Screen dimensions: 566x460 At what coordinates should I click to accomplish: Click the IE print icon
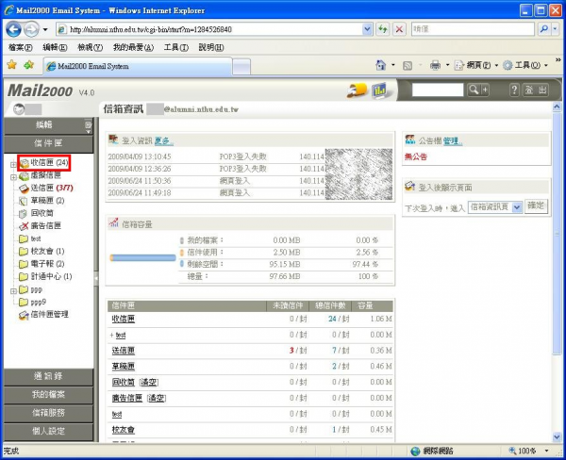[x=435, y=66]
